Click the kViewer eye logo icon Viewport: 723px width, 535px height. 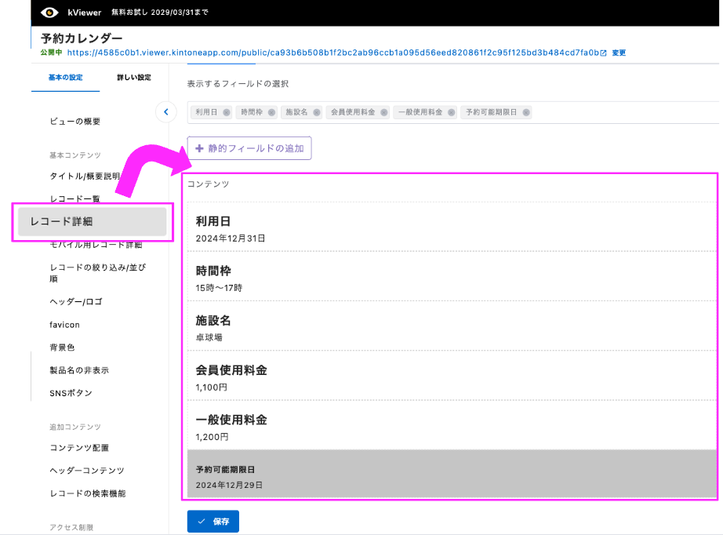[x=49, y=13]
